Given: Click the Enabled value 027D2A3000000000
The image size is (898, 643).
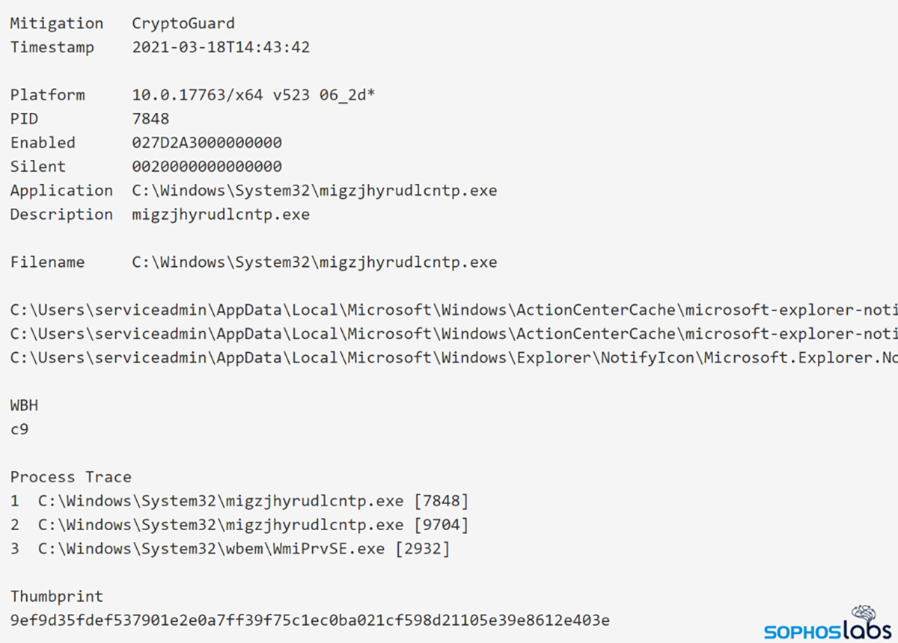Looking at the screenshot, I should [207, 143].
